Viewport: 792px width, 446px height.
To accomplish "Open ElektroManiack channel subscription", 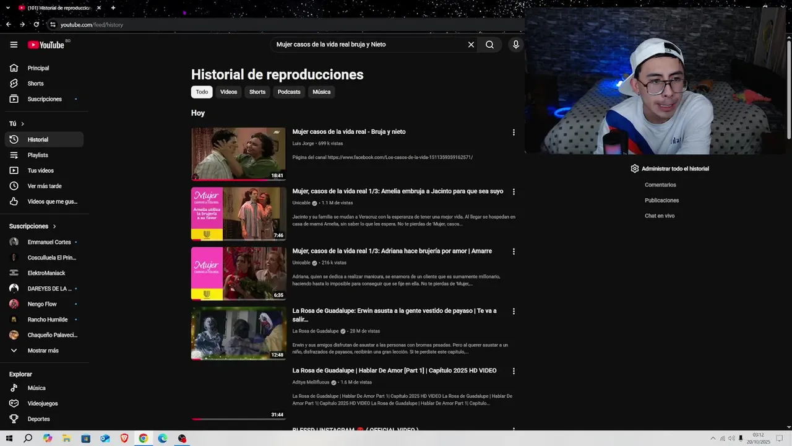I will point(44,273).
